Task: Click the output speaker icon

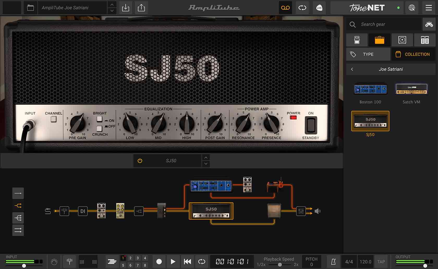Action: click(318, 211)
